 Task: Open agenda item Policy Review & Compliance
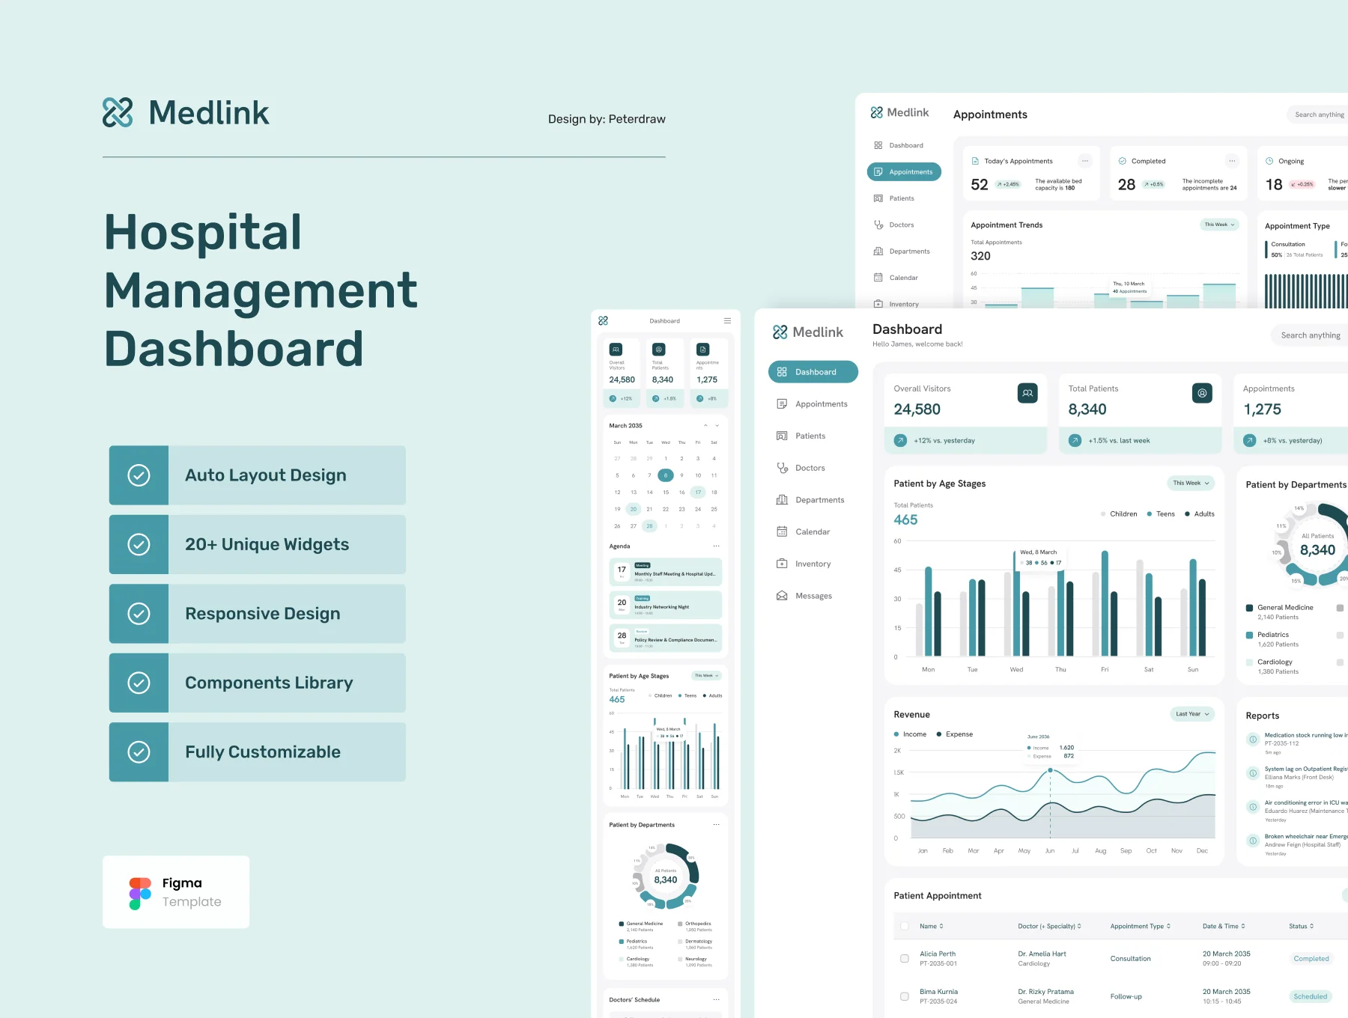click(666, 638)
